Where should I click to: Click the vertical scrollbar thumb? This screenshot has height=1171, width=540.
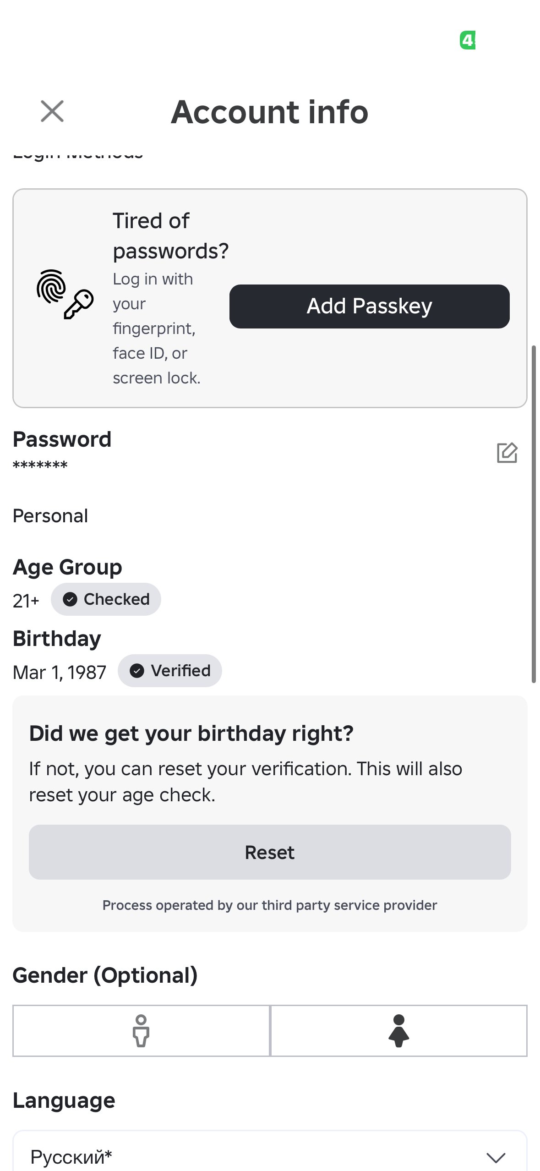[534, 514]
